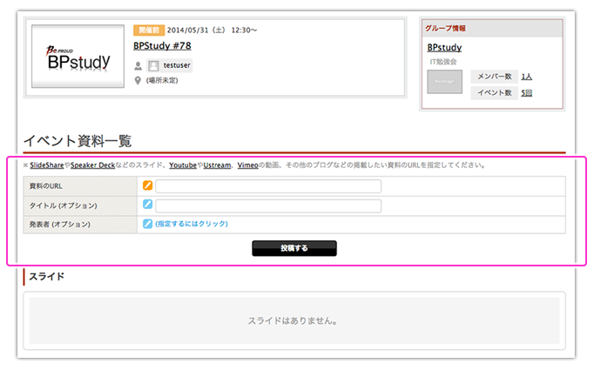Click the 発表者 (オプション) row label
The image size is (594, 370).
(x=60, y=225)
